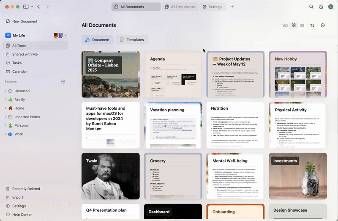Screen dimensions: 338x221
Task: Open the Settings tab
Action: pyautogui.click(x=213, y=7)
